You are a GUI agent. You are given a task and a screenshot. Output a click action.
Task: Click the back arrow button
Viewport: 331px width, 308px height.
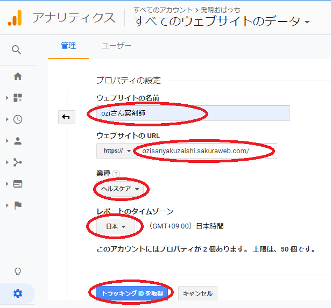pos(66,117)
